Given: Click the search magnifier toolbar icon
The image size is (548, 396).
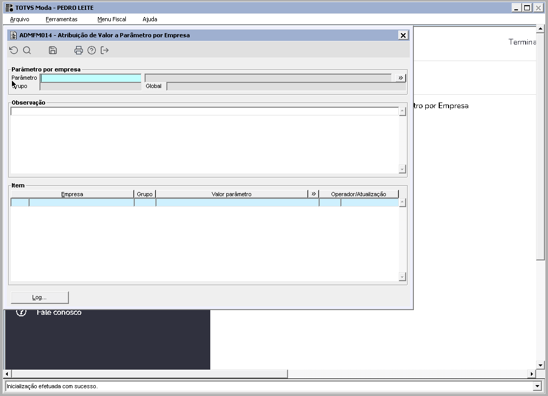Looking at the screenshot, I should coord(27,50).
